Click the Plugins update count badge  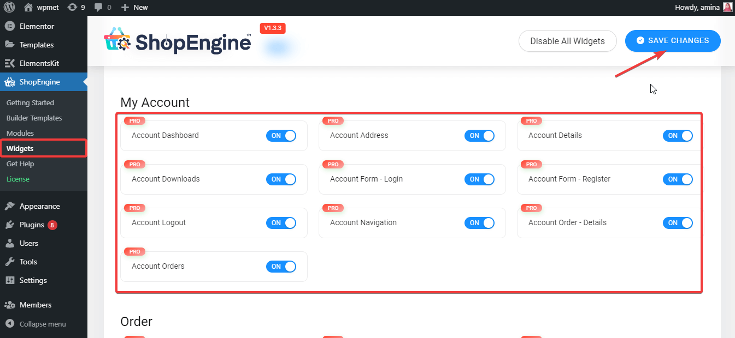52,225
